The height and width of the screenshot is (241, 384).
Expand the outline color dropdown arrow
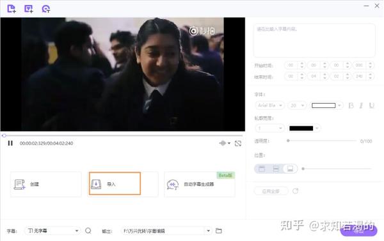[x=317, y=128]
